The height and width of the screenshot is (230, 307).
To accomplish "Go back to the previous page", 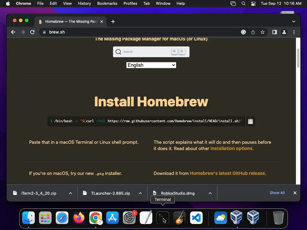I will (x=13, y=32).
